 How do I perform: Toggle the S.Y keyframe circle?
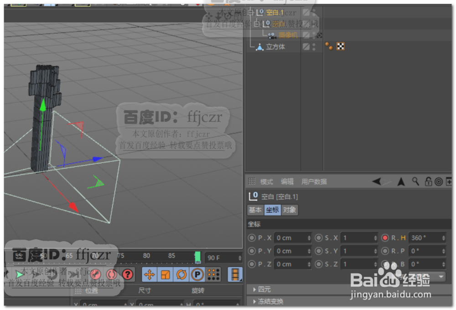click(319, 251)
